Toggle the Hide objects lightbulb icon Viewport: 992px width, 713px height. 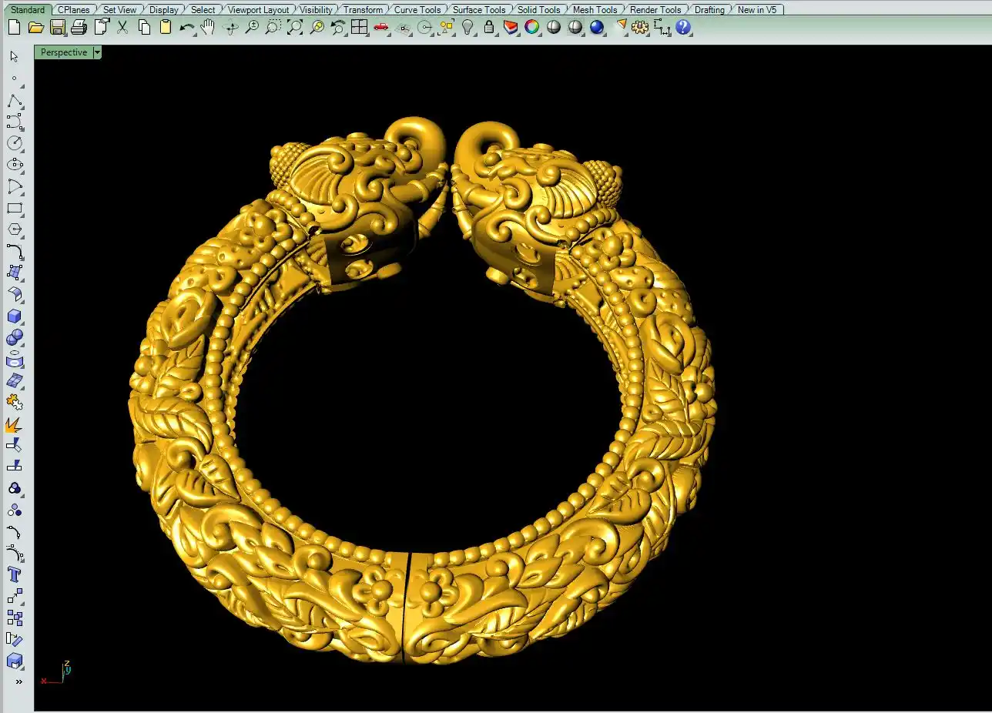click(468, 28)
